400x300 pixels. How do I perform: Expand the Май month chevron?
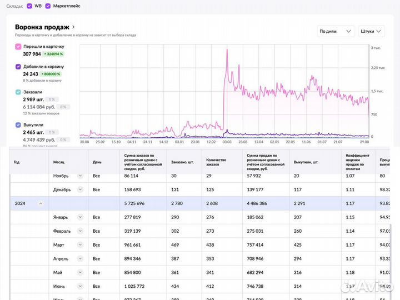[80, 273]
